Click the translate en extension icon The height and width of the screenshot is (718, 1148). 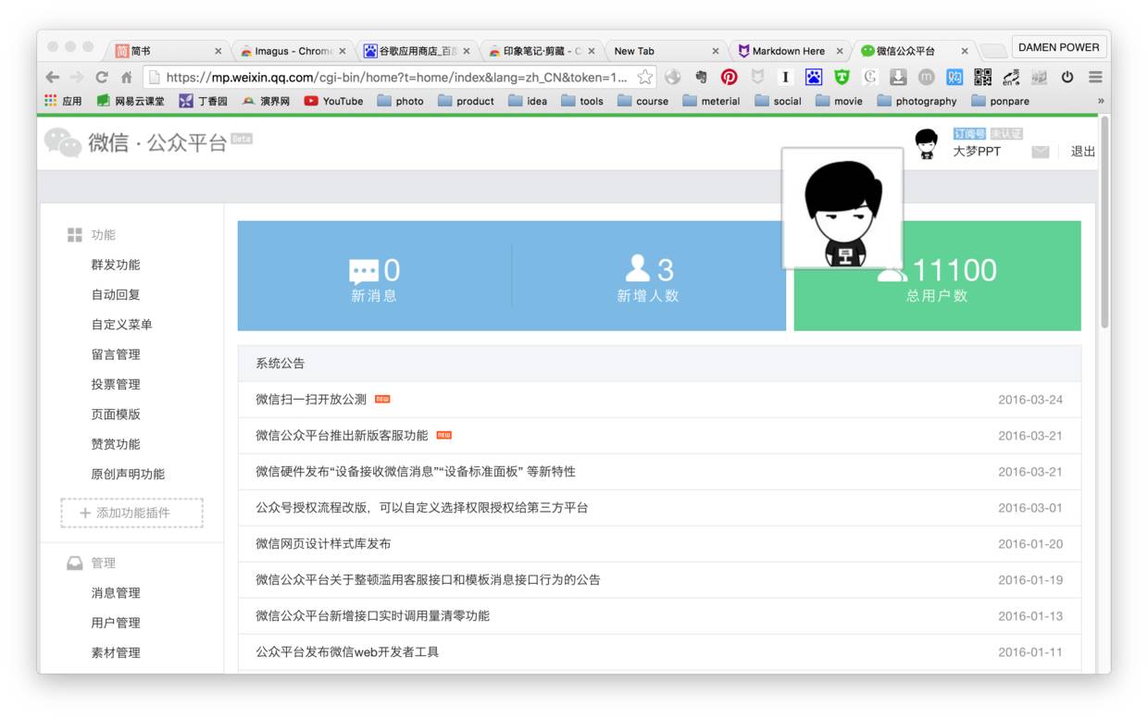click(1011, 78)
